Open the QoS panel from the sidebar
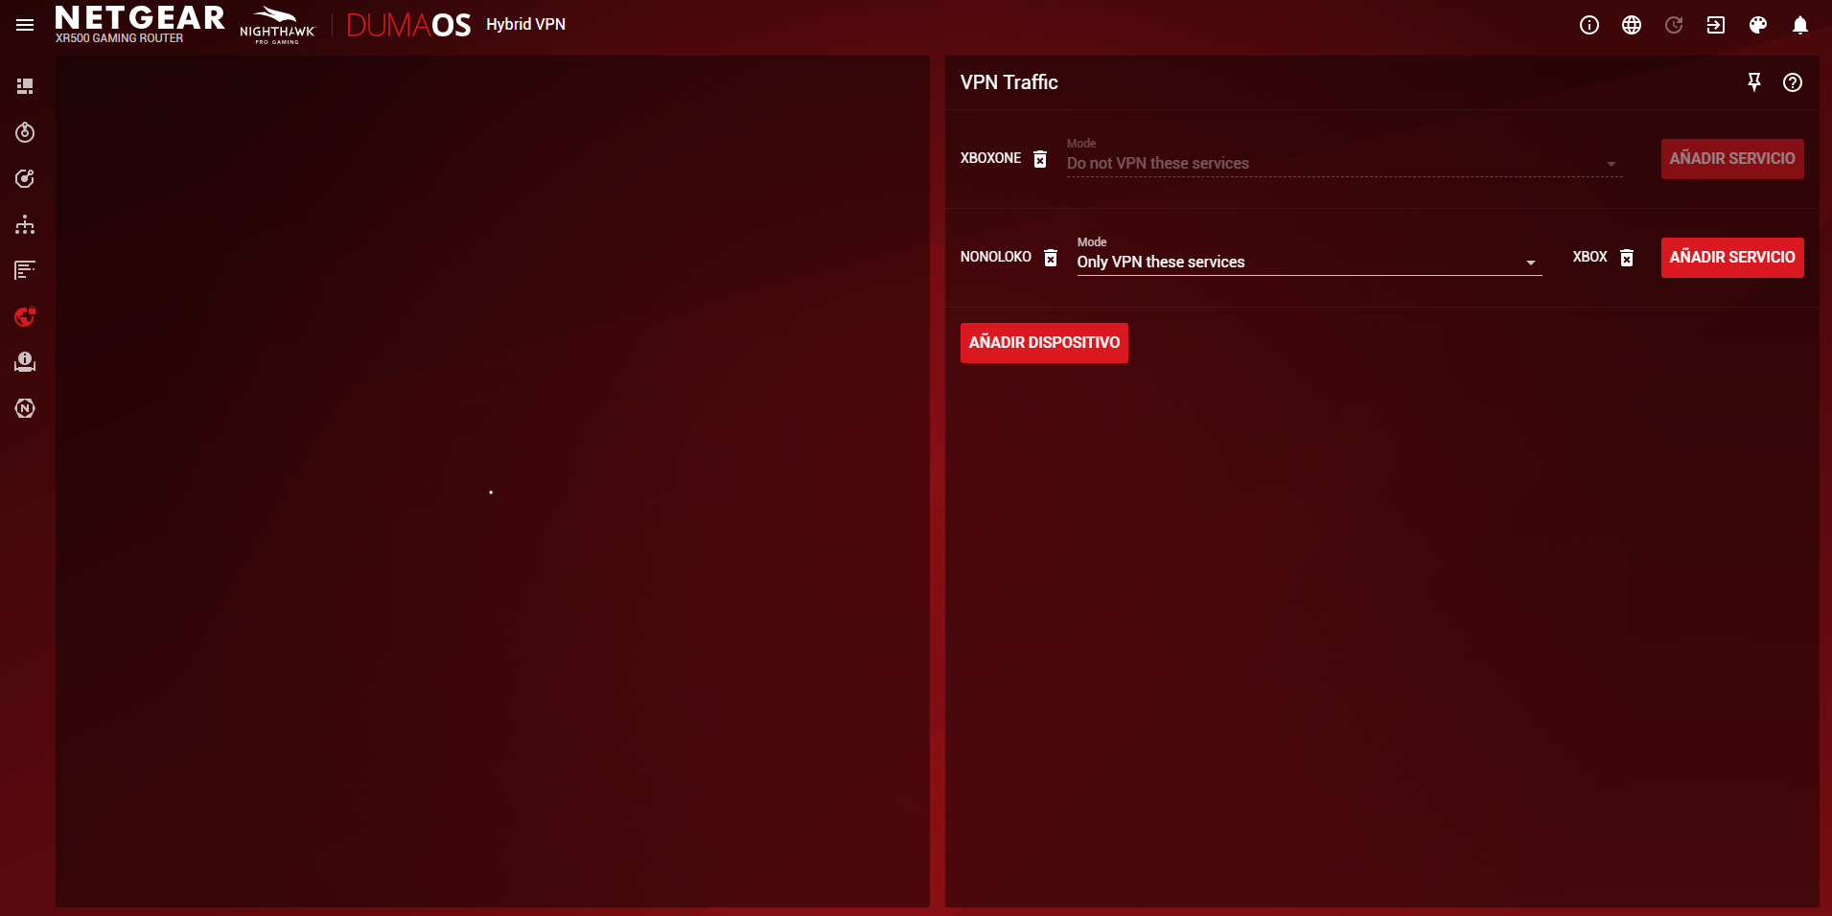 25,178
